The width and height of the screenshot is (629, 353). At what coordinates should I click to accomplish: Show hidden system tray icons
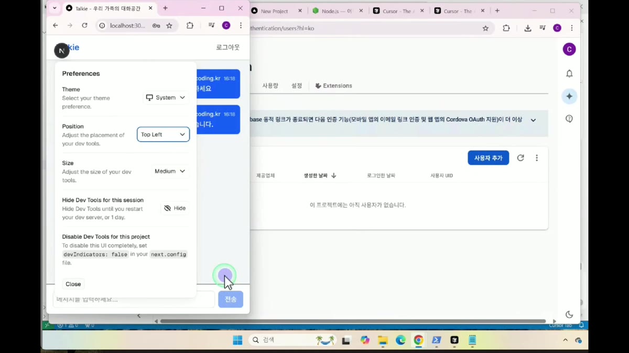(x=565, y=340)
